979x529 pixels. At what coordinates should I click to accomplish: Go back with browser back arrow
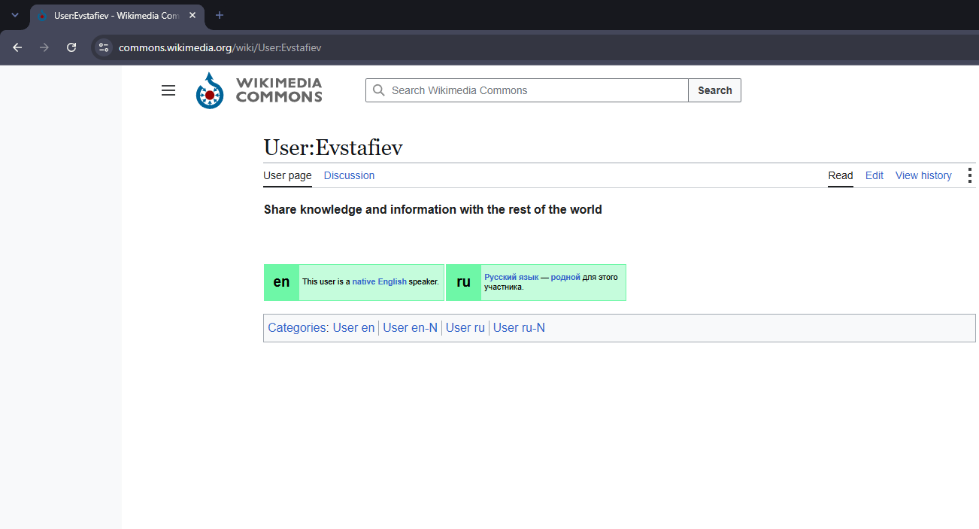click(17, 47)
